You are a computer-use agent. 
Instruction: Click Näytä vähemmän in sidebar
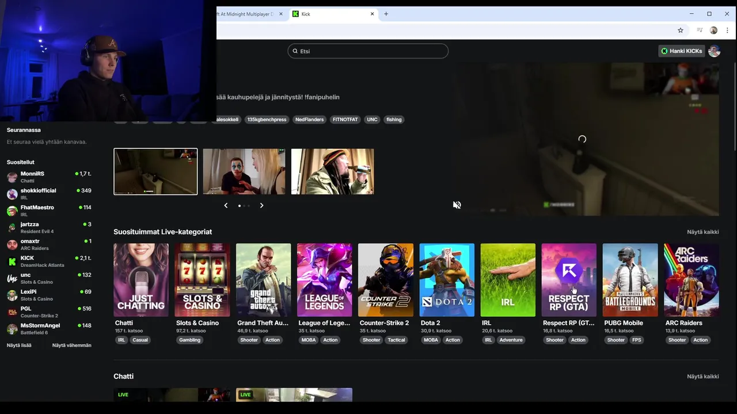[x=72, y=345]
